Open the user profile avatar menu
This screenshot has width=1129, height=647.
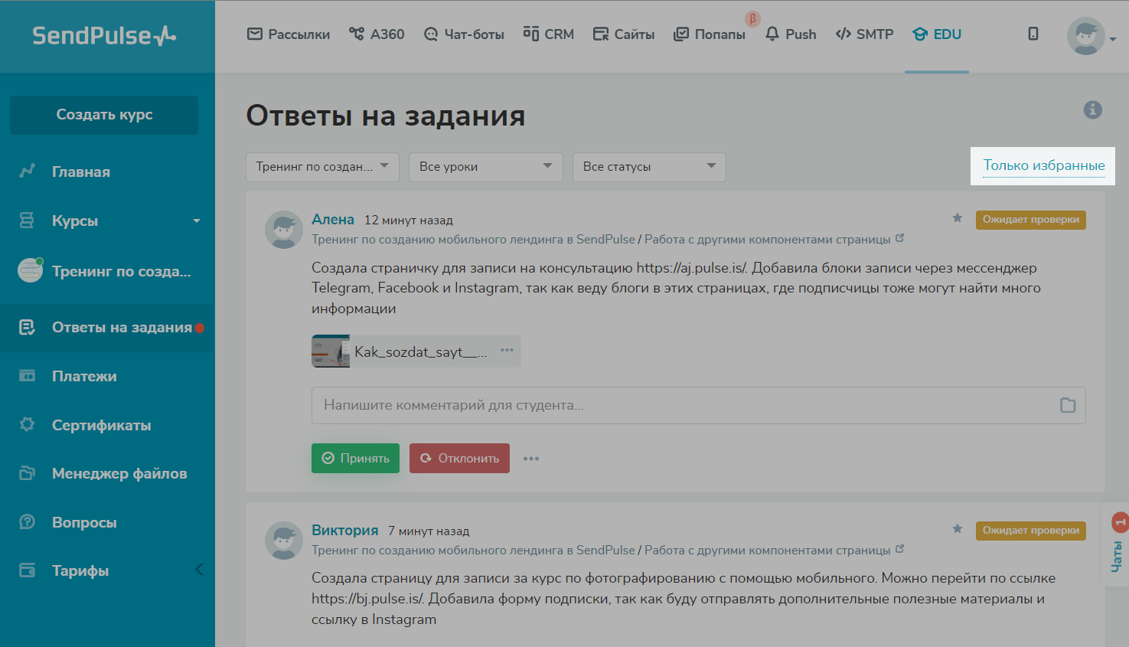coord(1086,36)
